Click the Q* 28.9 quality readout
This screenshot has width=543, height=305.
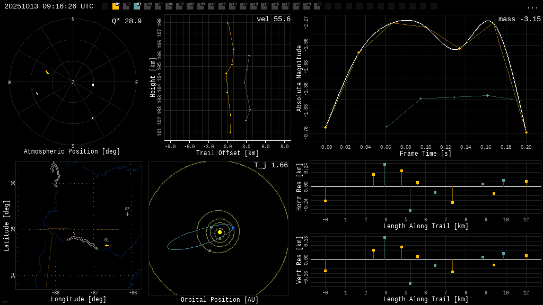pyautogui.click(x=126, y=21)
